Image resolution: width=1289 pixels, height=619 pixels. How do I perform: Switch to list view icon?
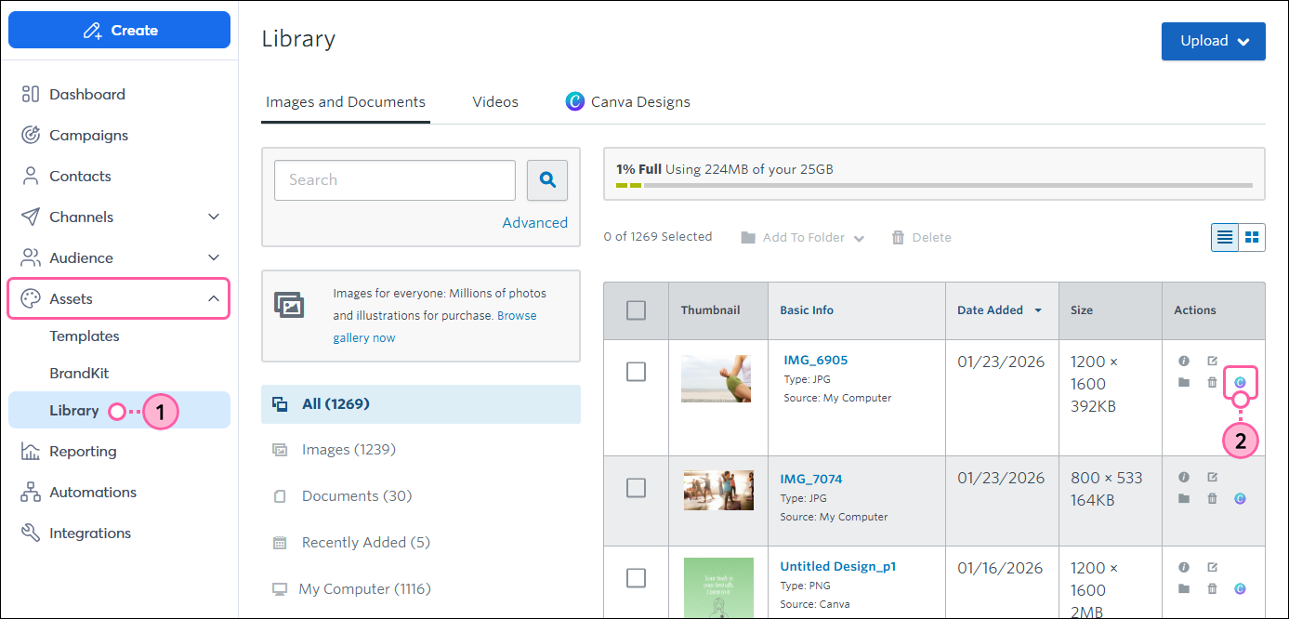pyautogui.click(x=1225, y=237)
